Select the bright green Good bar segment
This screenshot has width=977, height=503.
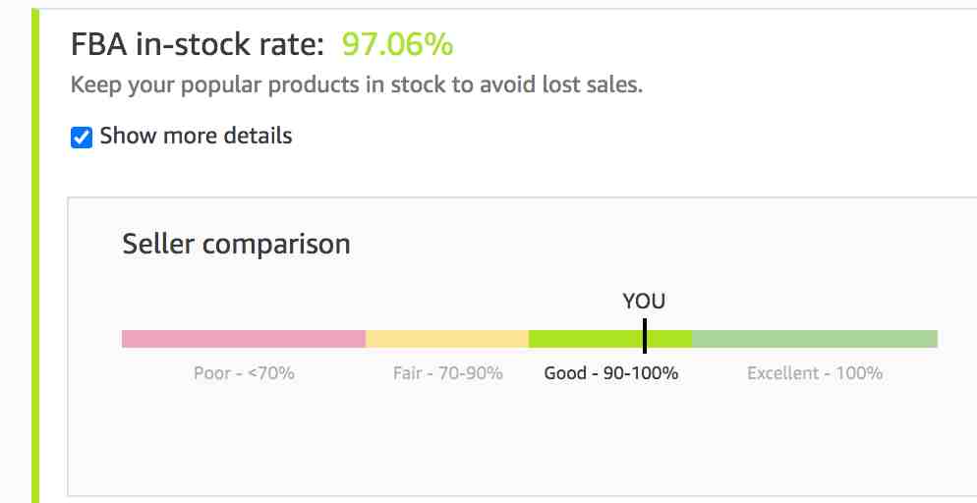point(590,339)
